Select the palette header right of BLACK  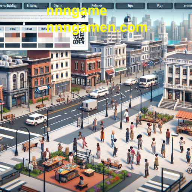[29, 29]
